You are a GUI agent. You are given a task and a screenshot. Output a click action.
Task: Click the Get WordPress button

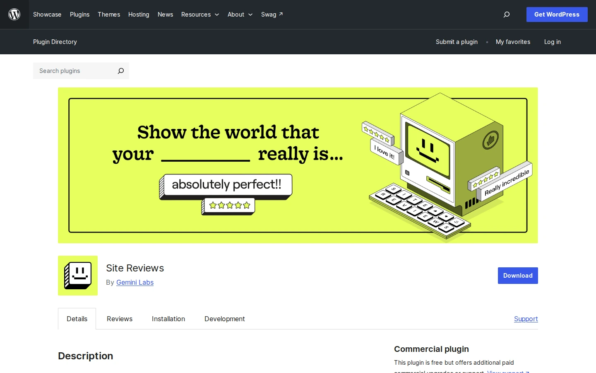[x=557, y=15]
